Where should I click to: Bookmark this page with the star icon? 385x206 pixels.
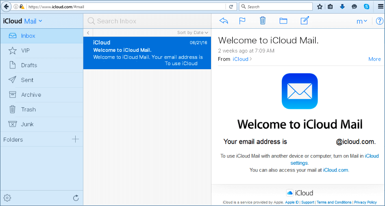pos(320,6)
